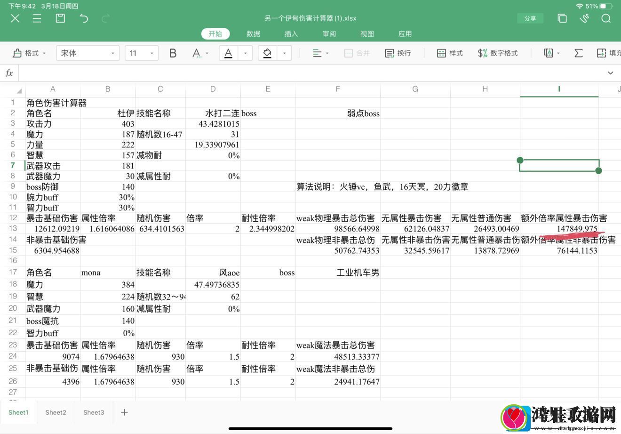The height and width of the screenshot is (434, 621).
Task: Open the text alignment dropdown
Action: (x=321, y=53)
